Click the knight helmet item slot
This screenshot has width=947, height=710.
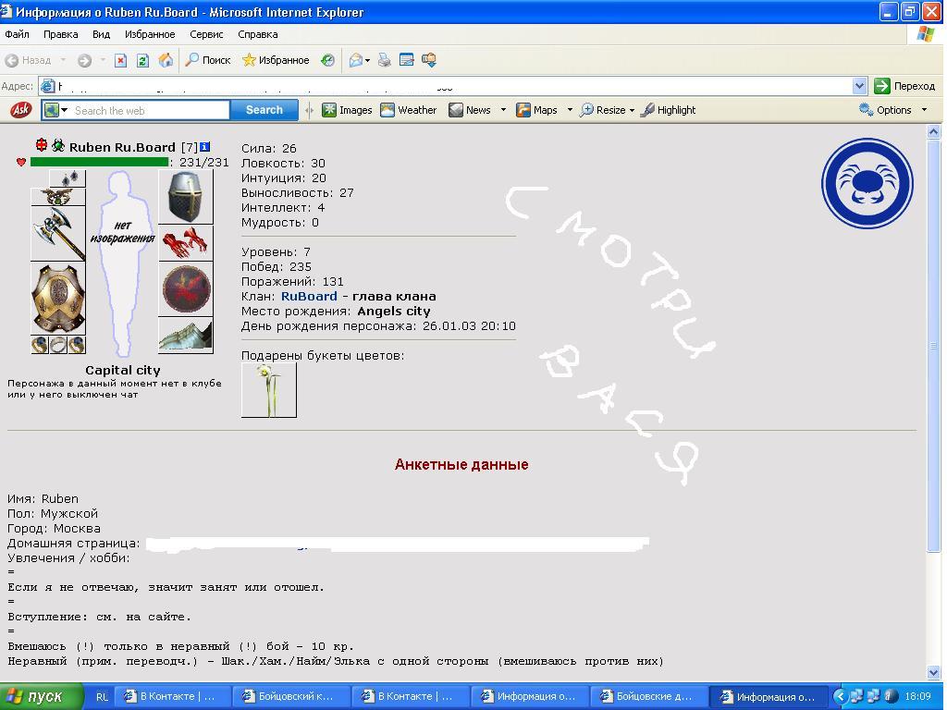tap(185, 197)
